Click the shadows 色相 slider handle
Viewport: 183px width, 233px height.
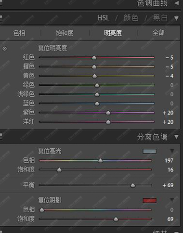tap(42, 210)
